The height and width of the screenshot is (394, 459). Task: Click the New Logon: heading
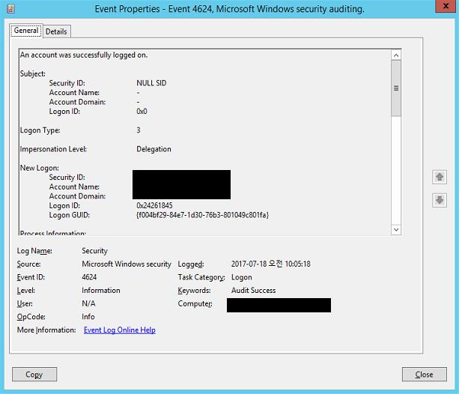click(x=39, y=168)
